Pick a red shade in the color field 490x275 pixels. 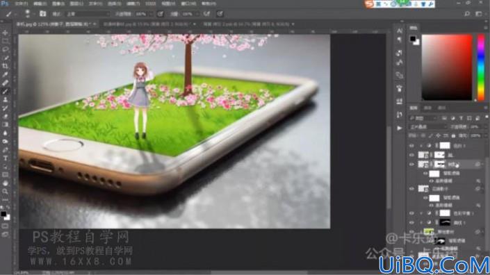click(447, 67)
